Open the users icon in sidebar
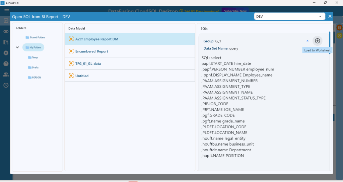Image resolution: width=343 pixels, height=182 pixels. pos(6,74)
